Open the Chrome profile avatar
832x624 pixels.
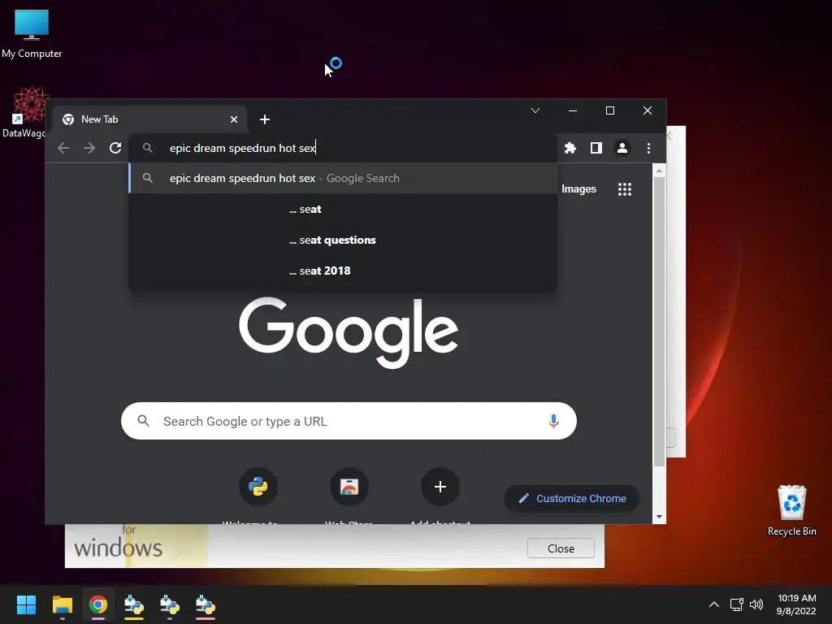(622, 148)
